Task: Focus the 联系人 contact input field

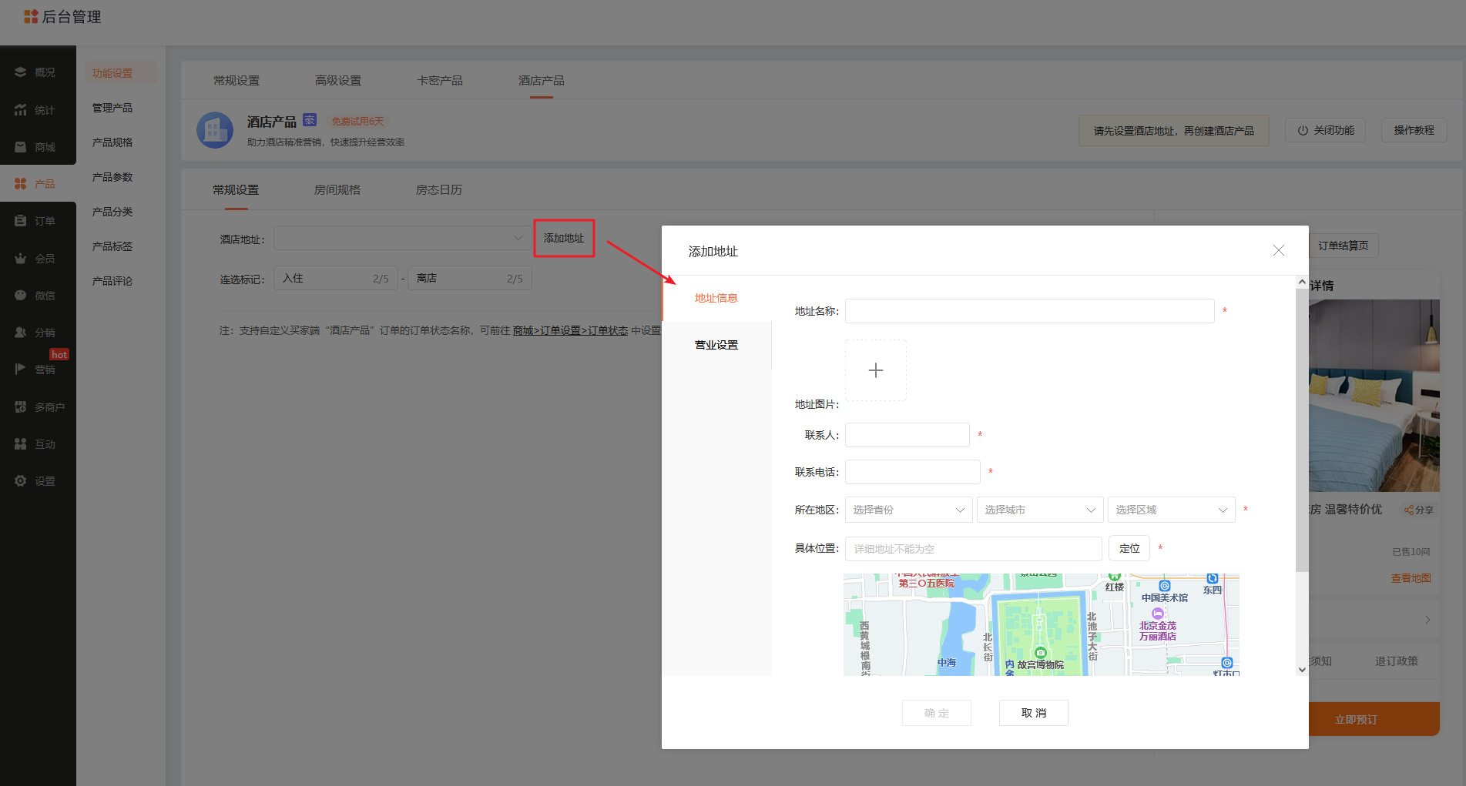Action: (907, 435)
